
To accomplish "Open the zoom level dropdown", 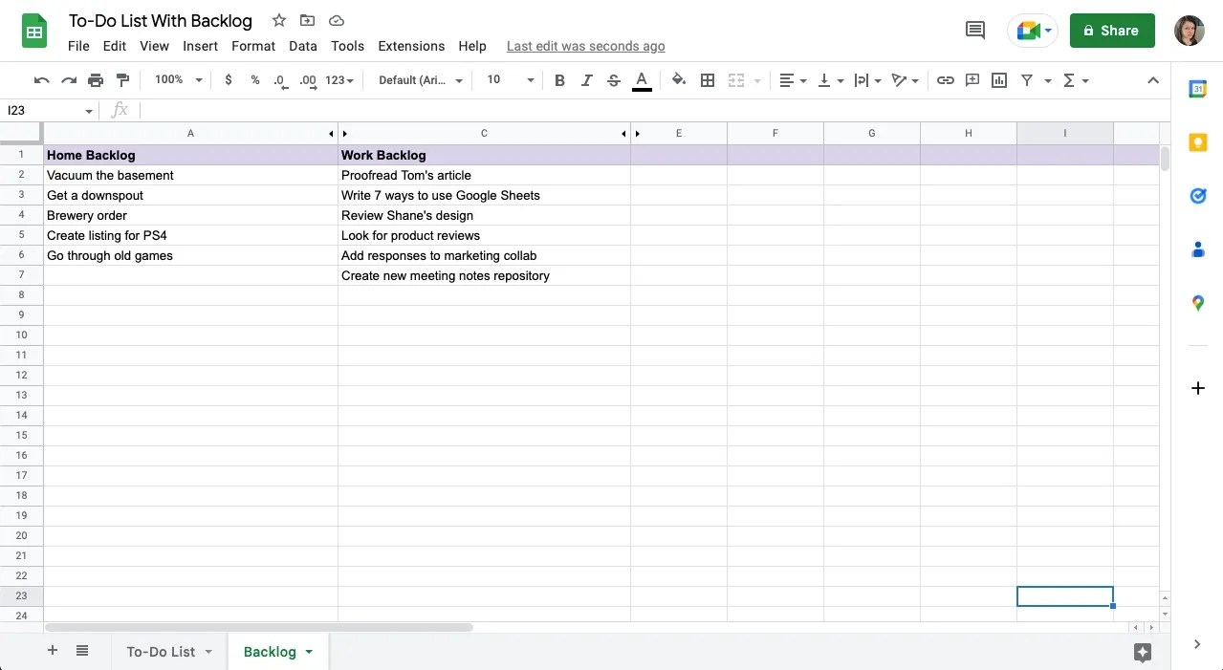I will tap(177, 80).
